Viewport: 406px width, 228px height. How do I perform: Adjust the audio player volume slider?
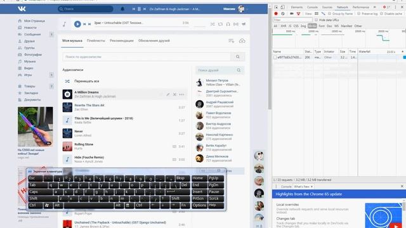199,26
